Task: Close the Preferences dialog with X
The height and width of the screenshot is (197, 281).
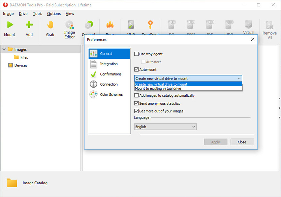Action: coord(253,39)
